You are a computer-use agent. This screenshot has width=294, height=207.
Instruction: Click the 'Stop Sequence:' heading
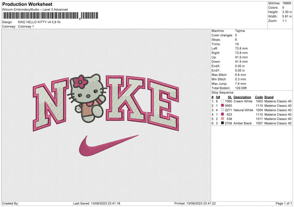coord(223,93)
